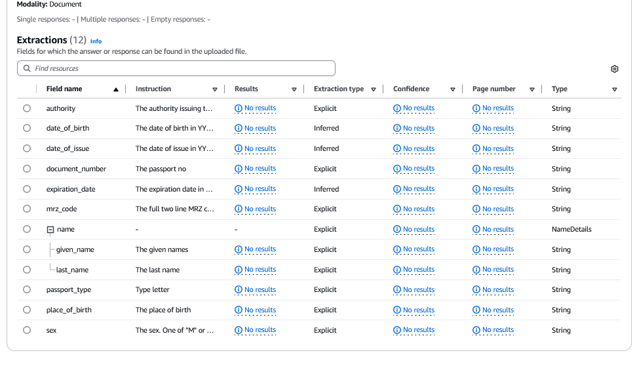
Task: Collapse the name field tree node
Action: click(x=50, y=230)
